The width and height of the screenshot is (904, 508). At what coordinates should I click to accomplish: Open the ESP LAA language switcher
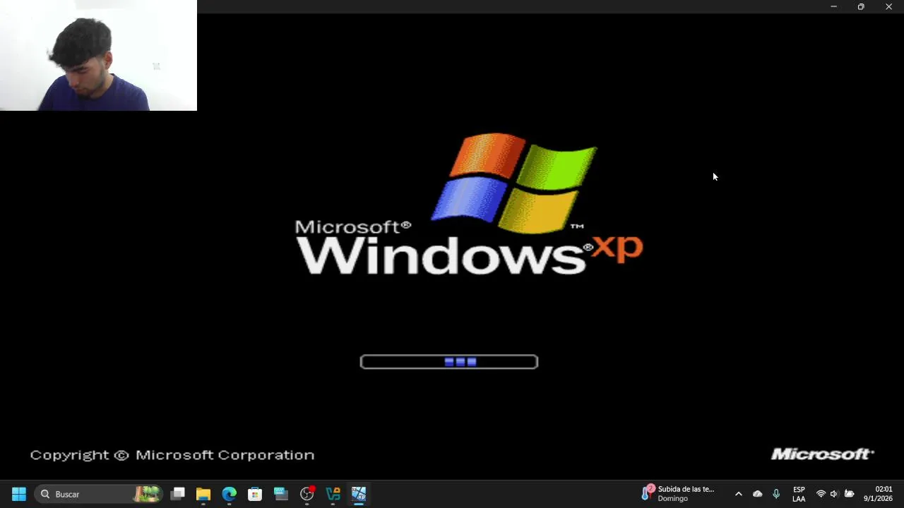coord(799,494)
